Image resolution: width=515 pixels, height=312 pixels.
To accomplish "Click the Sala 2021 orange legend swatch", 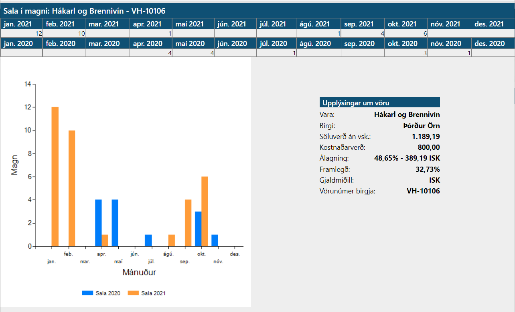I will (133, 293).
